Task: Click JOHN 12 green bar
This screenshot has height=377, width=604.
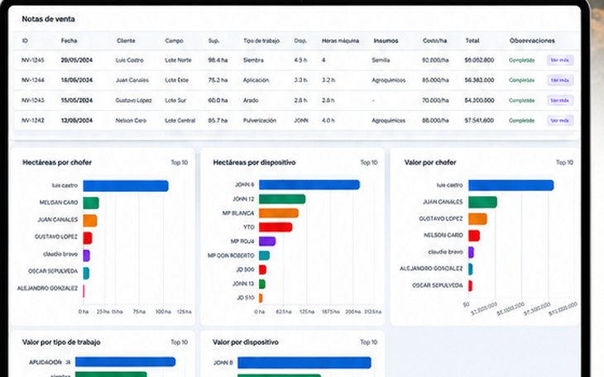Action: [x=282, y=199]
